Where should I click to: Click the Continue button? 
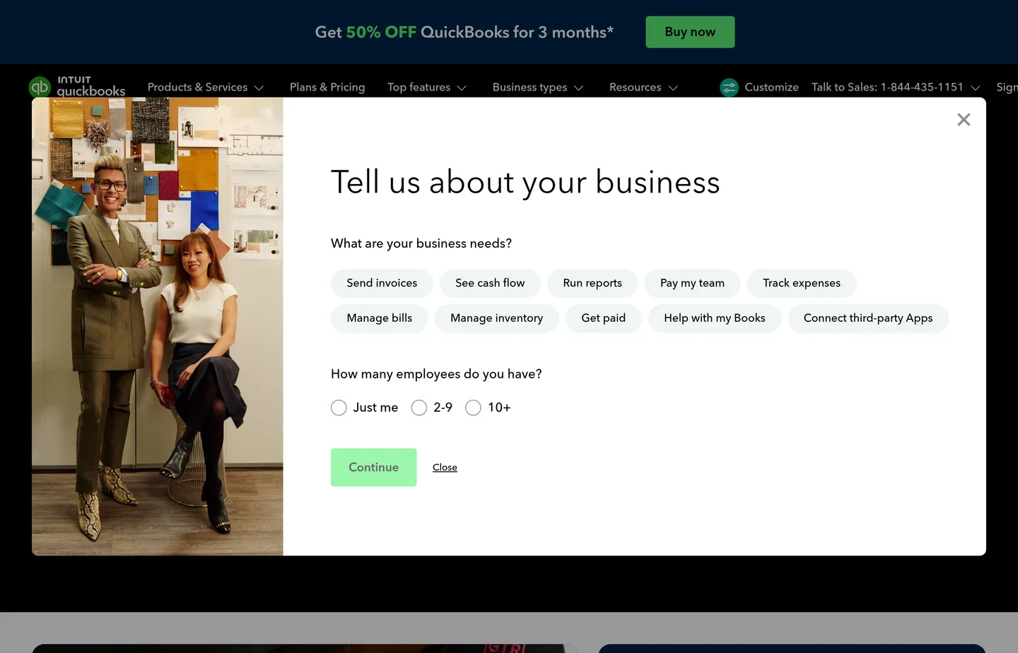373,467
